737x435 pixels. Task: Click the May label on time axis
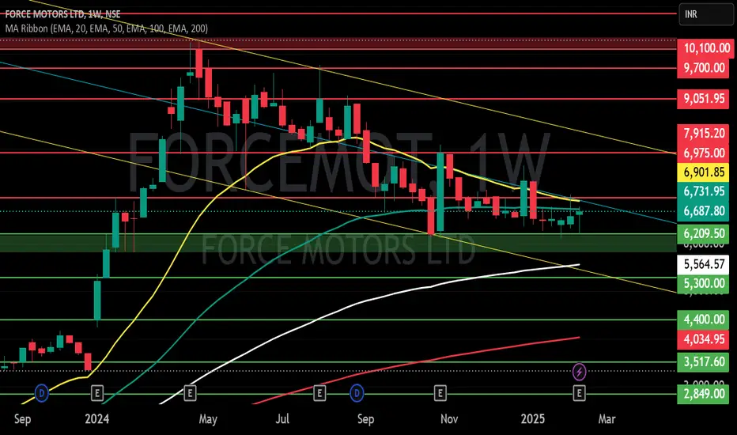(x=208, y=418)
